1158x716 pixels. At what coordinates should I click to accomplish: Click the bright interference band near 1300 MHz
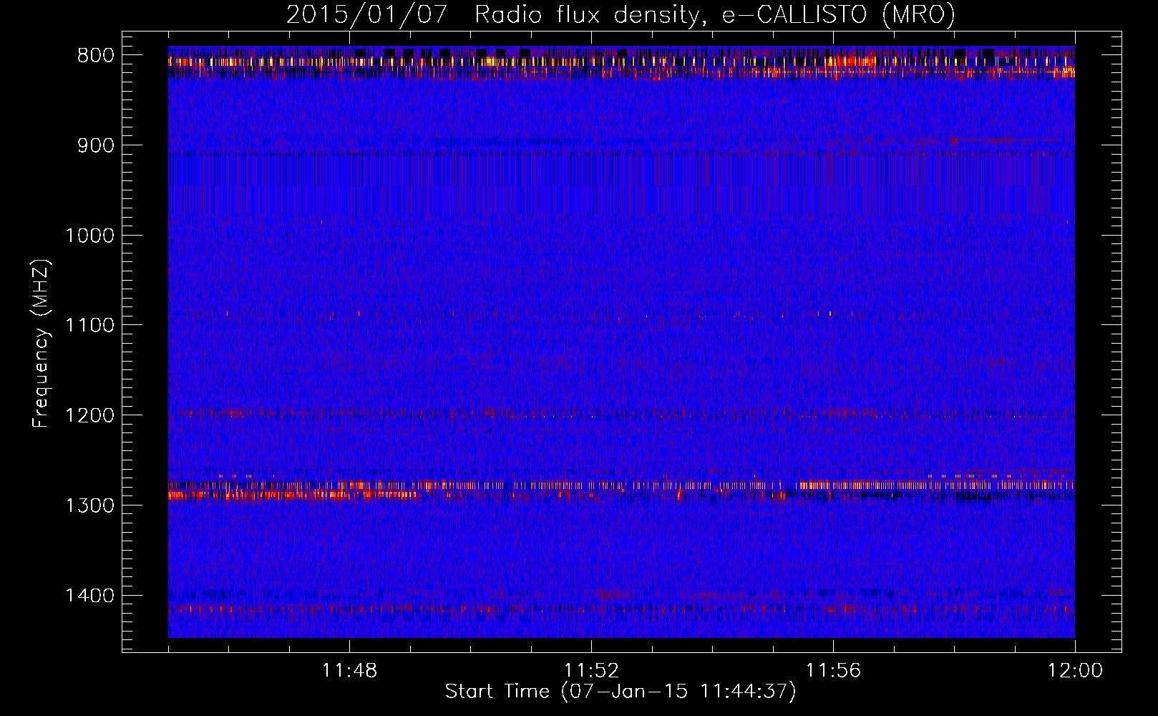coord(621,489)
